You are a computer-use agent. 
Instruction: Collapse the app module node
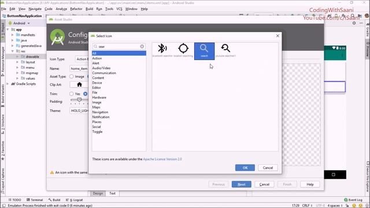pyautogui.click(x=8, y=29)
